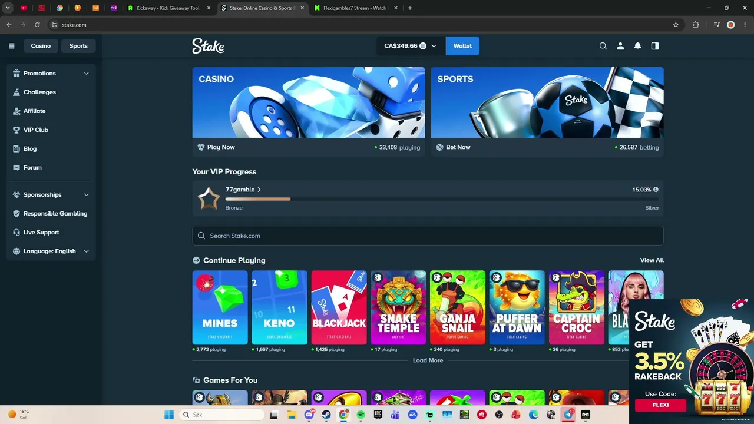754x424 pixels.
Task: Expand the Promotions sidebar section
Action: 51,74
